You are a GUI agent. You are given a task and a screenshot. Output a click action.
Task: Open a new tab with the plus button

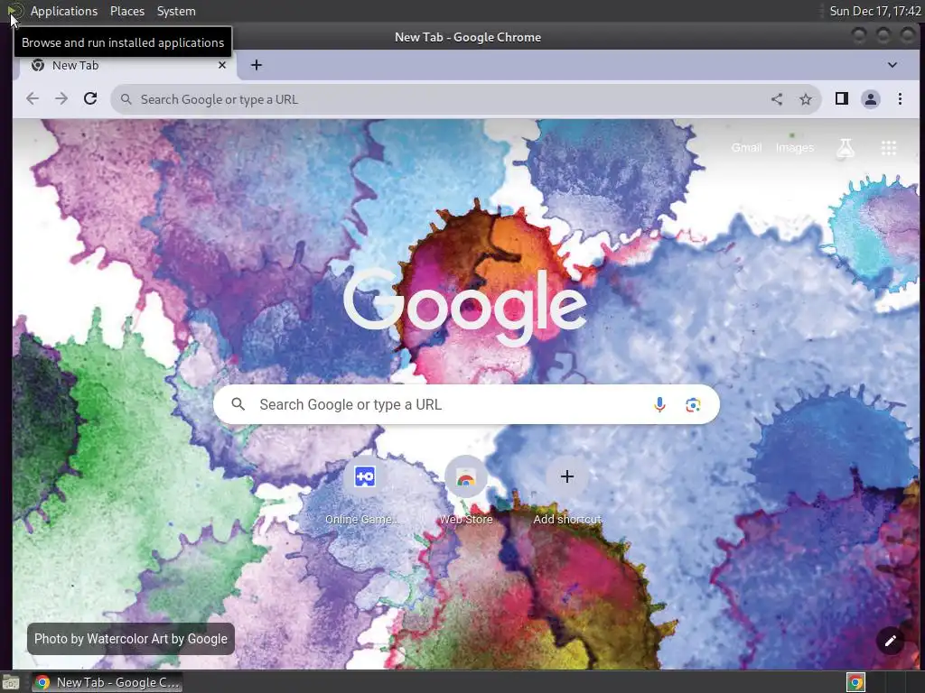click(256, 65)
